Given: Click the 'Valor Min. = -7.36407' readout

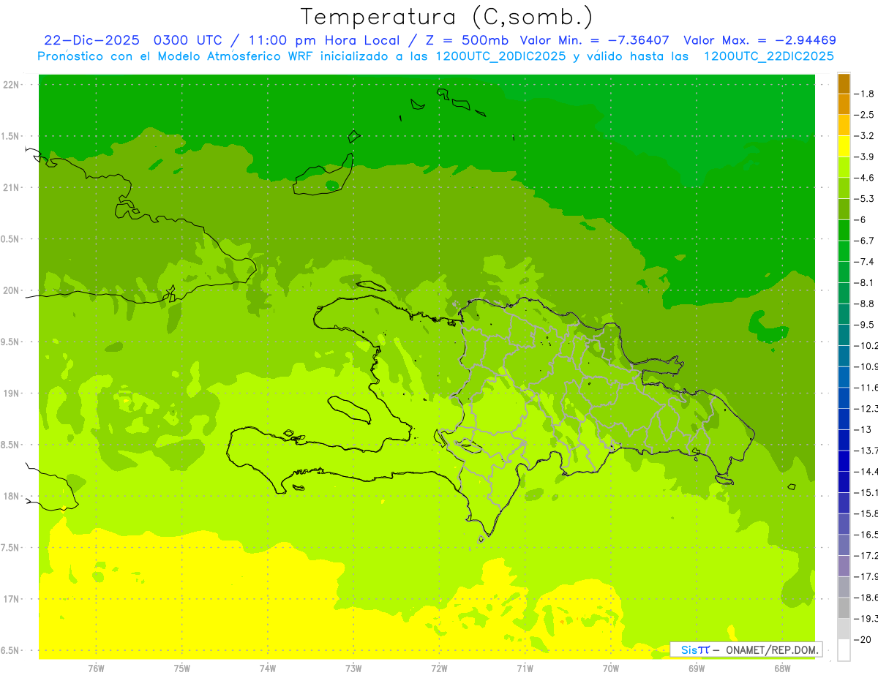Looking at the screenshot, I should click(595, 40).
